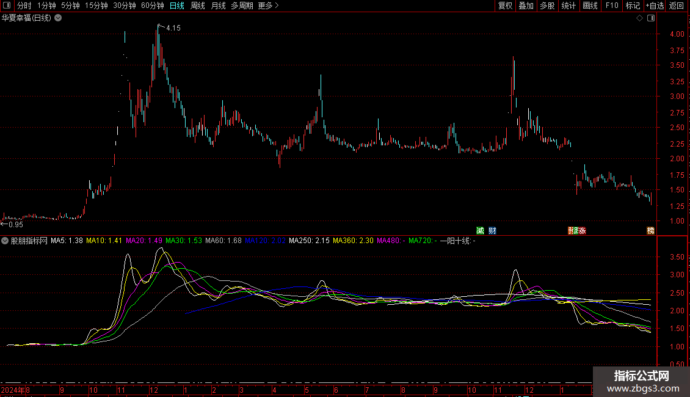Click the 榜 event marker
This screenshot has height=397, width=690.
[x=650, y=231]
